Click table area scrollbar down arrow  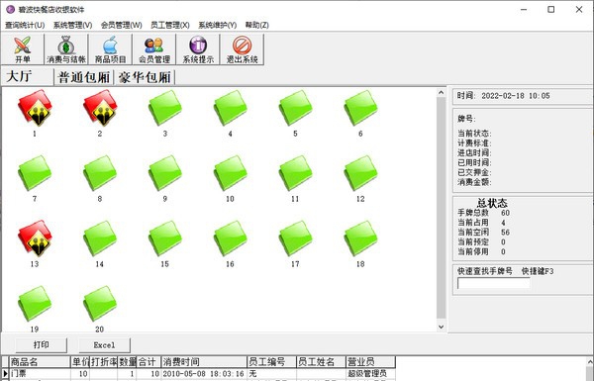click(441, 327)
